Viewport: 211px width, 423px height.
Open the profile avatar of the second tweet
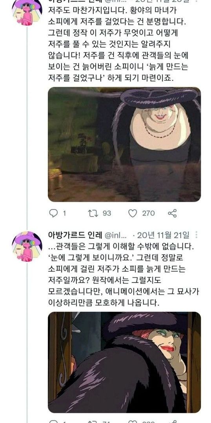point(27,246)
